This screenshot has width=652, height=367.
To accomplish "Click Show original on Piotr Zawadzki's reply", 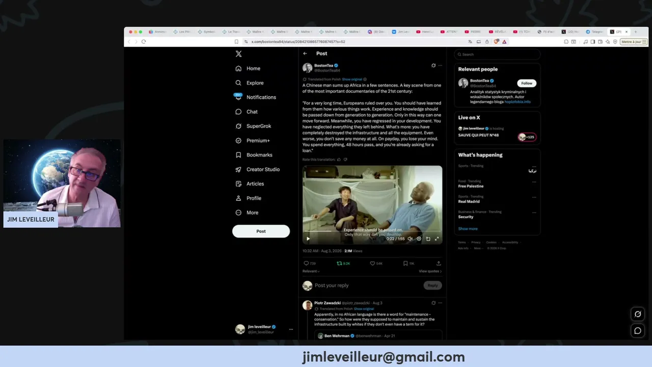I will click(x=364, y=309).
